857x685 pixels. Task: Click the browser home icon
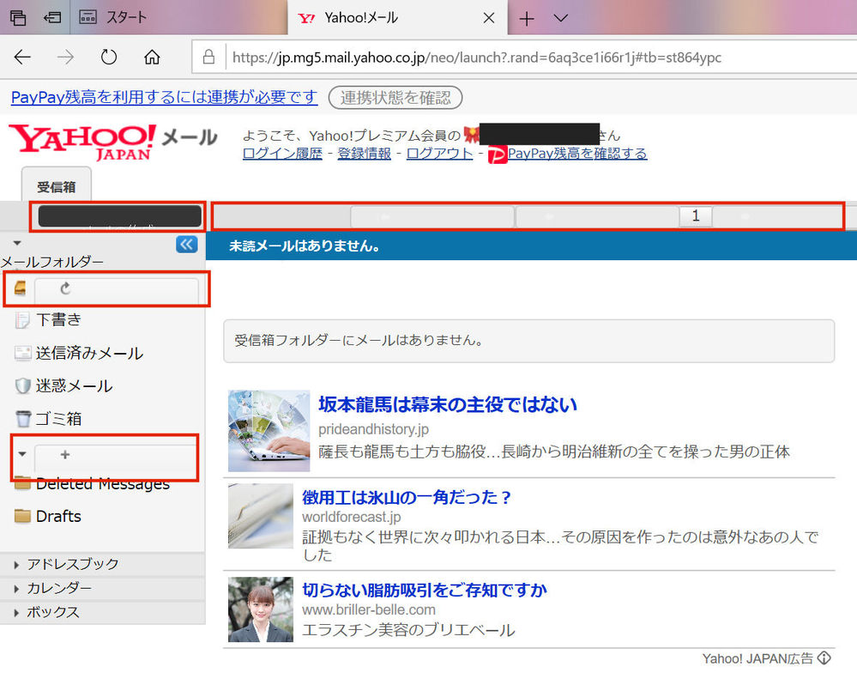tap(152, 57)
